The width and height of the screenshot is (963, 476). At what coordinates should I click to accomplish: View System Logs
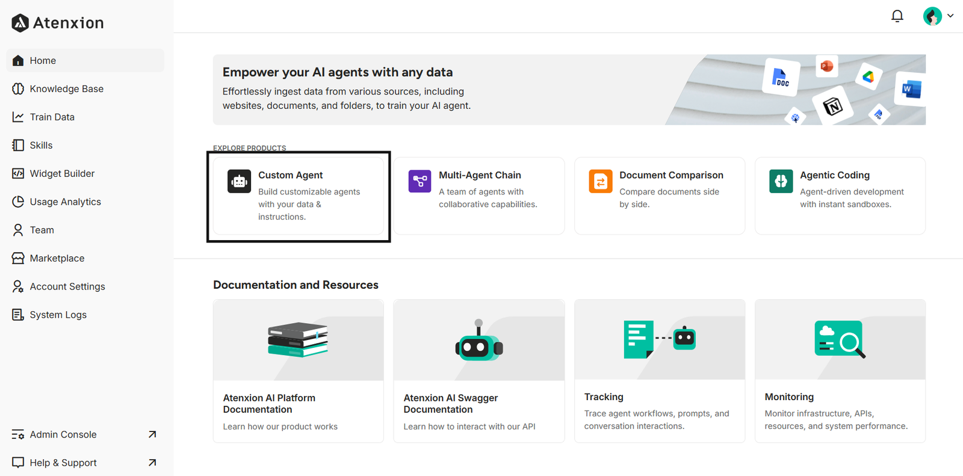tap(85, 315)
